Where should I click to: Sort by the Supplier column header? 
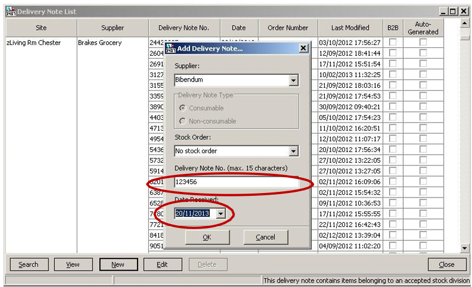(x=113, y=28)
